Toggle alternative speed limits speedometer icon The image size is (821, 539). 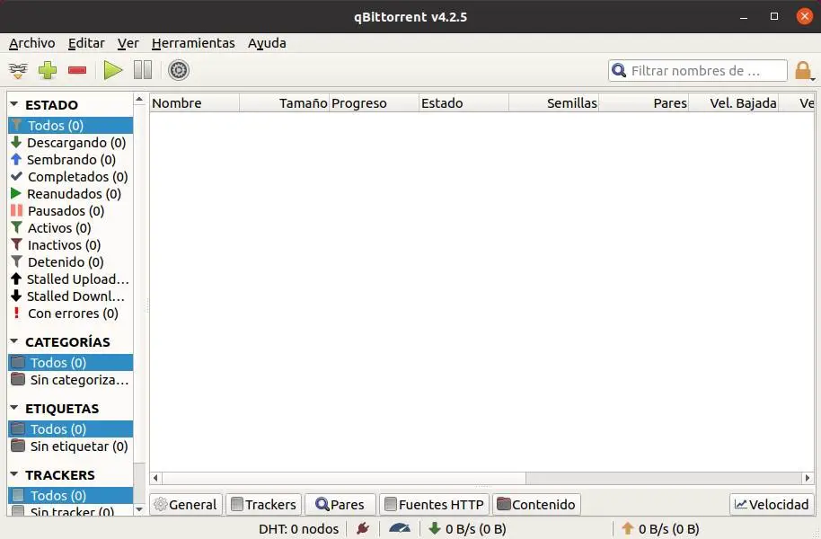pos(400,528)
